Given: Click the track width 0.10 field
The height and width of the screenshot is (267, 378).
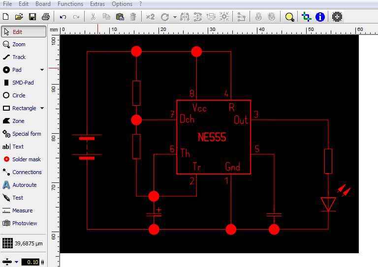Looking at the screenshot, I should 31,262.
